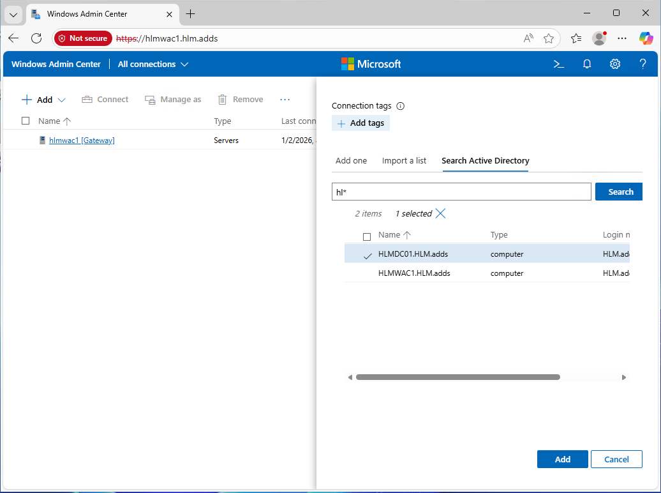Viewport: 661px width, 493px height.
Task: Click the horizontal scrollbar in results
Action: coord(457,377)
